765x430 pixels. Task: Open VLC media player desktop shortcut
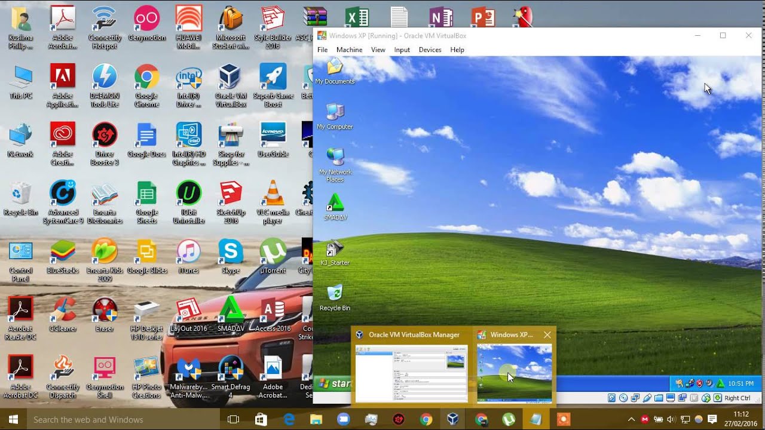[x=273, y=202]
